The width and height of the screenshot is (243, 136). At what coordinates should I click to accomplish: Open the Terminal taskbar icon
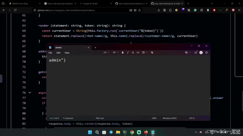125,132
